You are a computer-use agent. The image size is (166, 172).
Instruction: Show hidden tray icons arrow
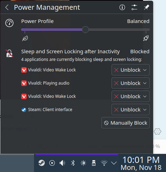[x=114, y=163]
